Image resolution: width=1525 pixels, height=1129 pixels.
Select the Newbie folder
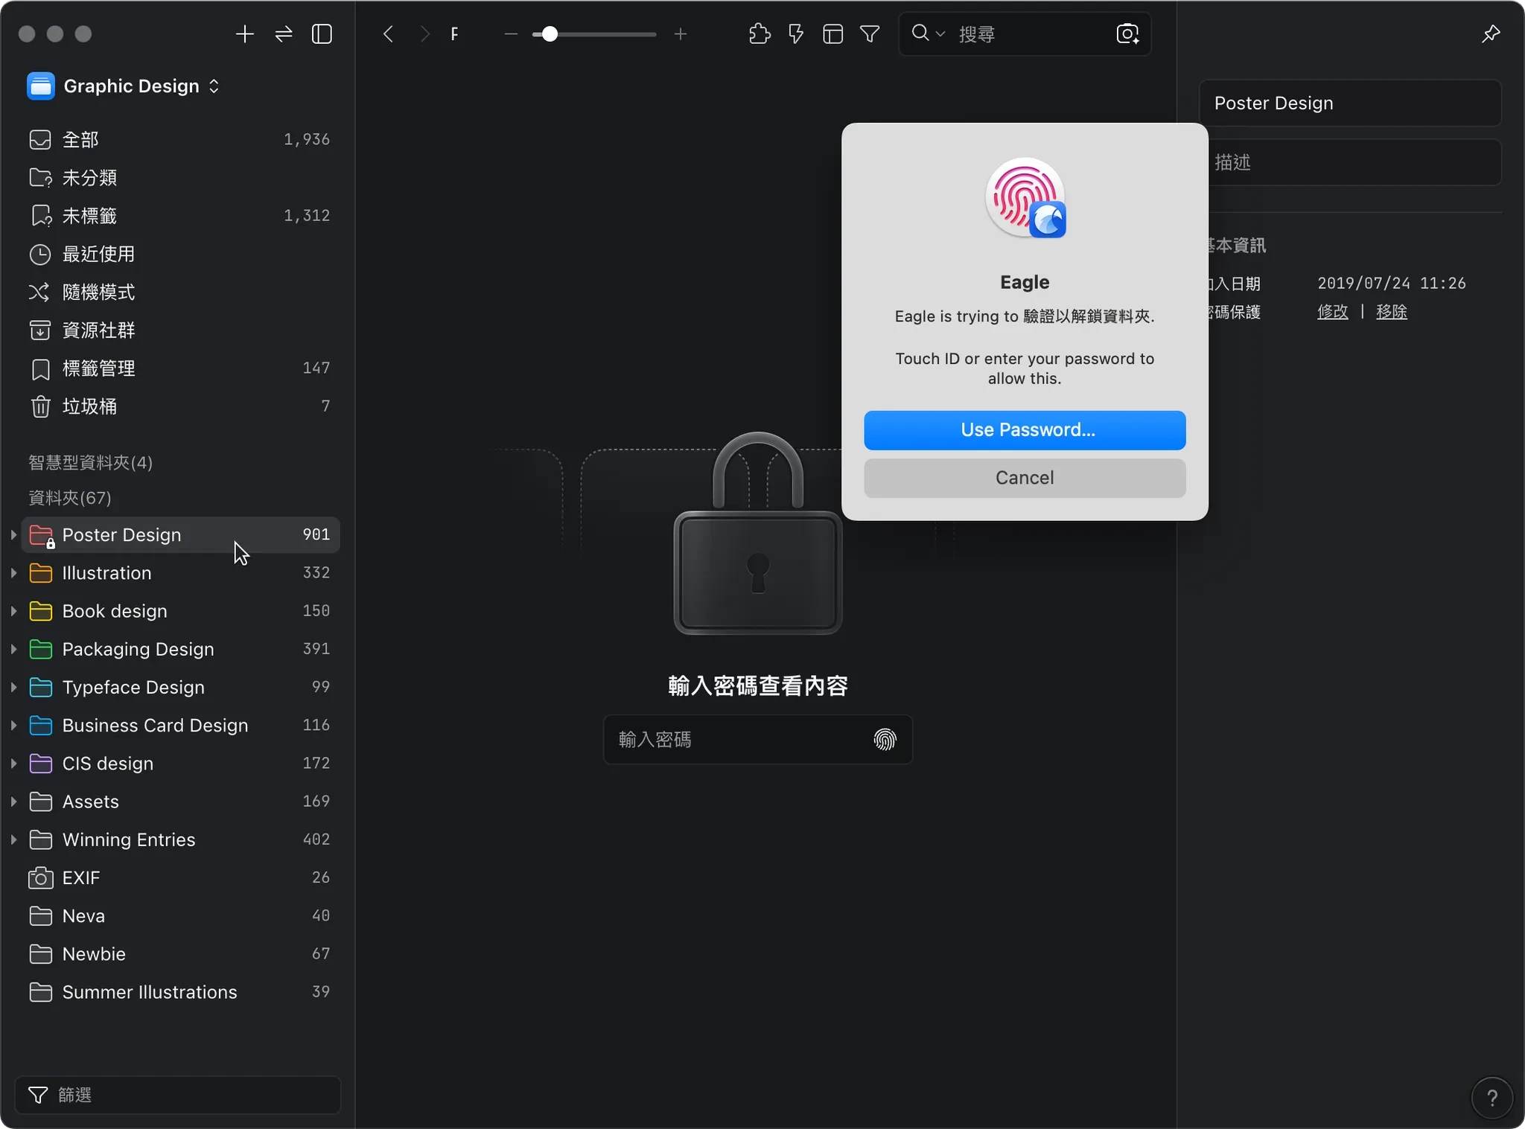[x=179, y=954]
